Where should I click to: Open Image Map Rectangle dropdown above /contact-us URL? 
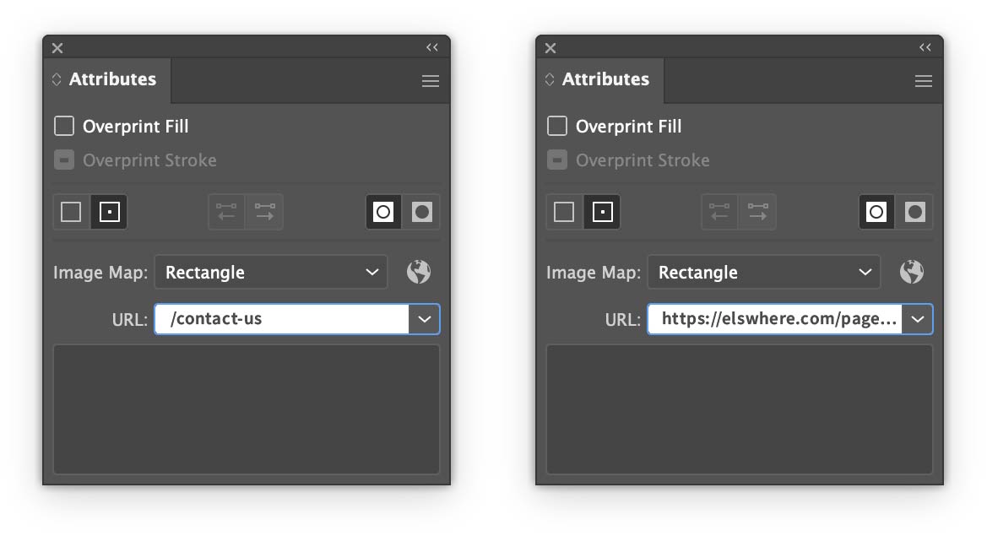(271, 273)
